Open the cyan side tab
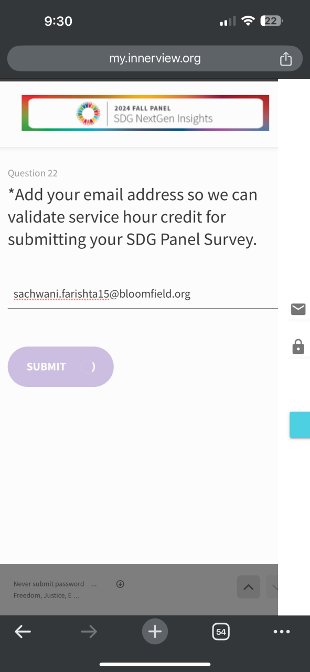The width and height of the screenshot is (310, 672). click(300, 425)
